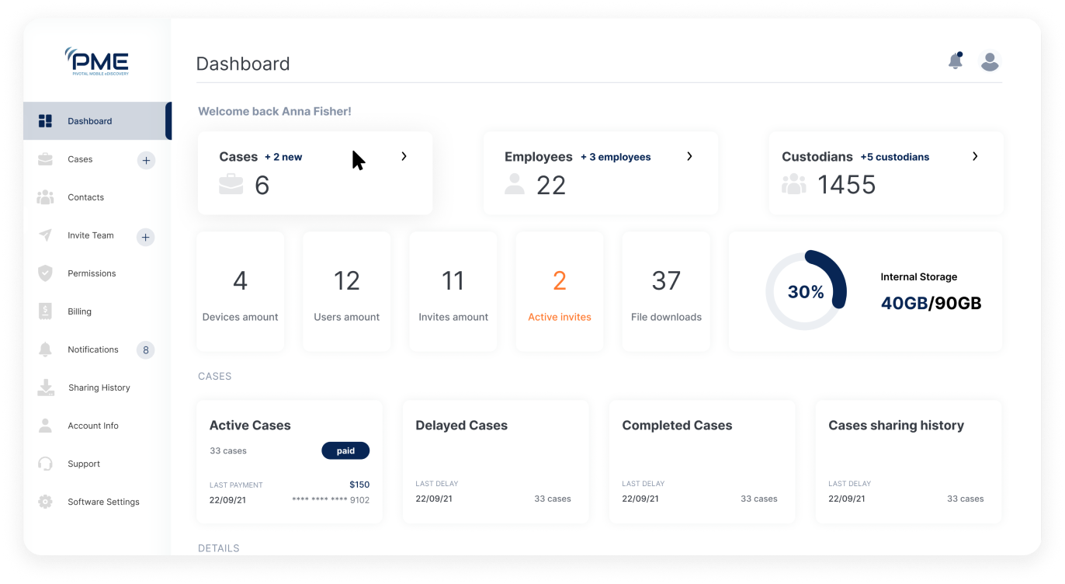Screen dimensions: 1065x584
Task: Click the 1455 custodians count
Action: click(x=847, y=185)
